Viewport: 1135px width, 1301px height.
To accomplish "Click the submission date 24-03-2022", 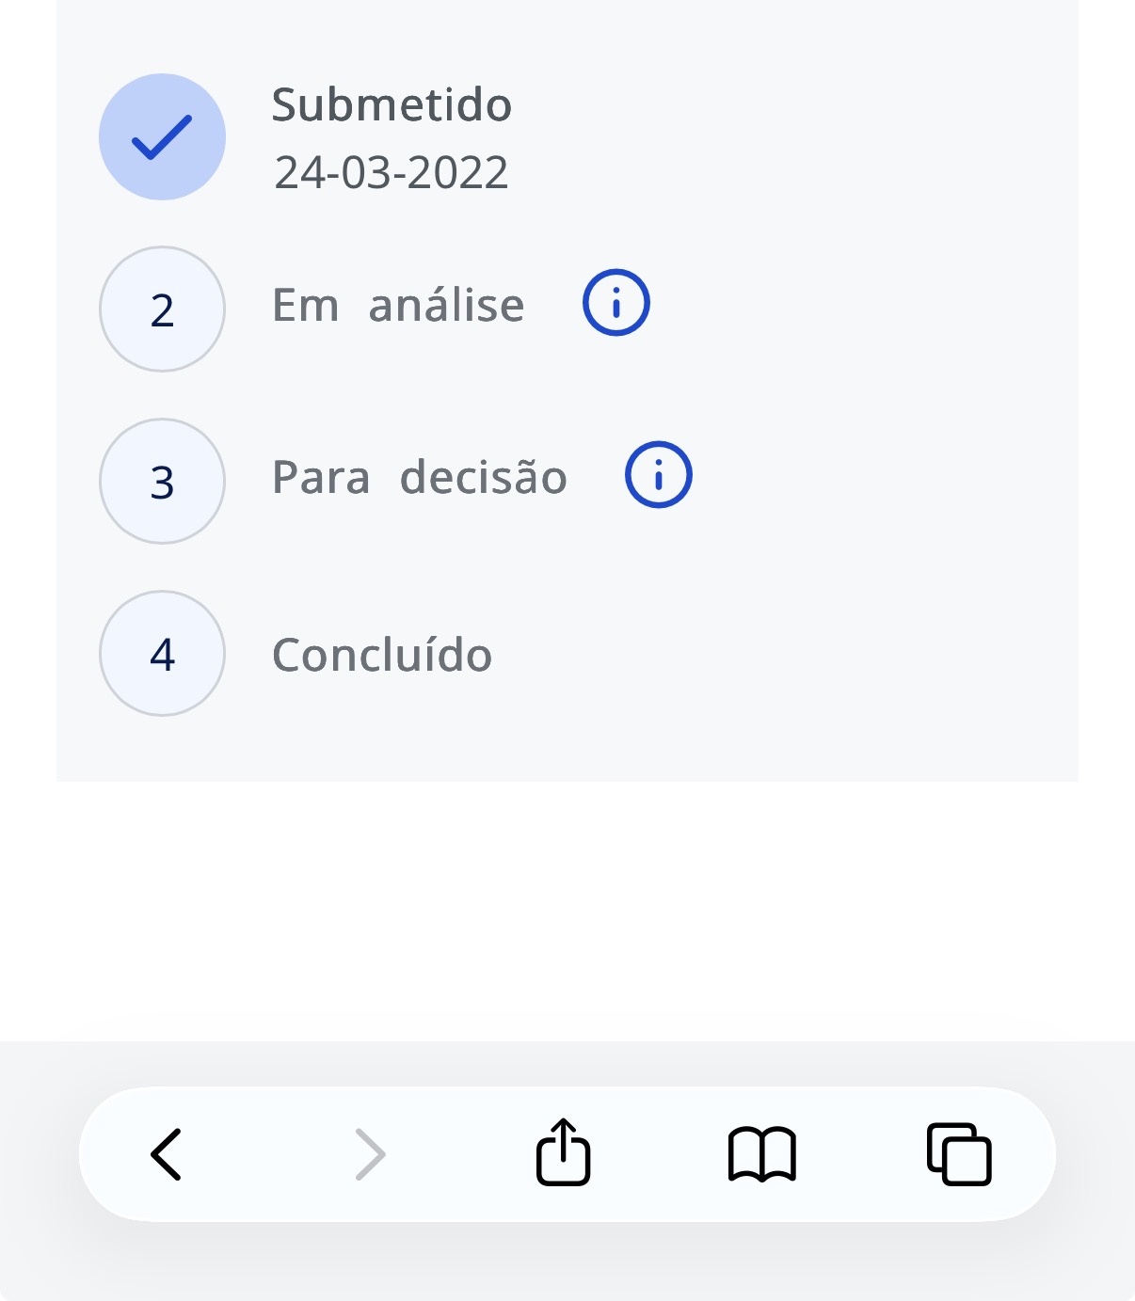I will [x=392, y=172].
